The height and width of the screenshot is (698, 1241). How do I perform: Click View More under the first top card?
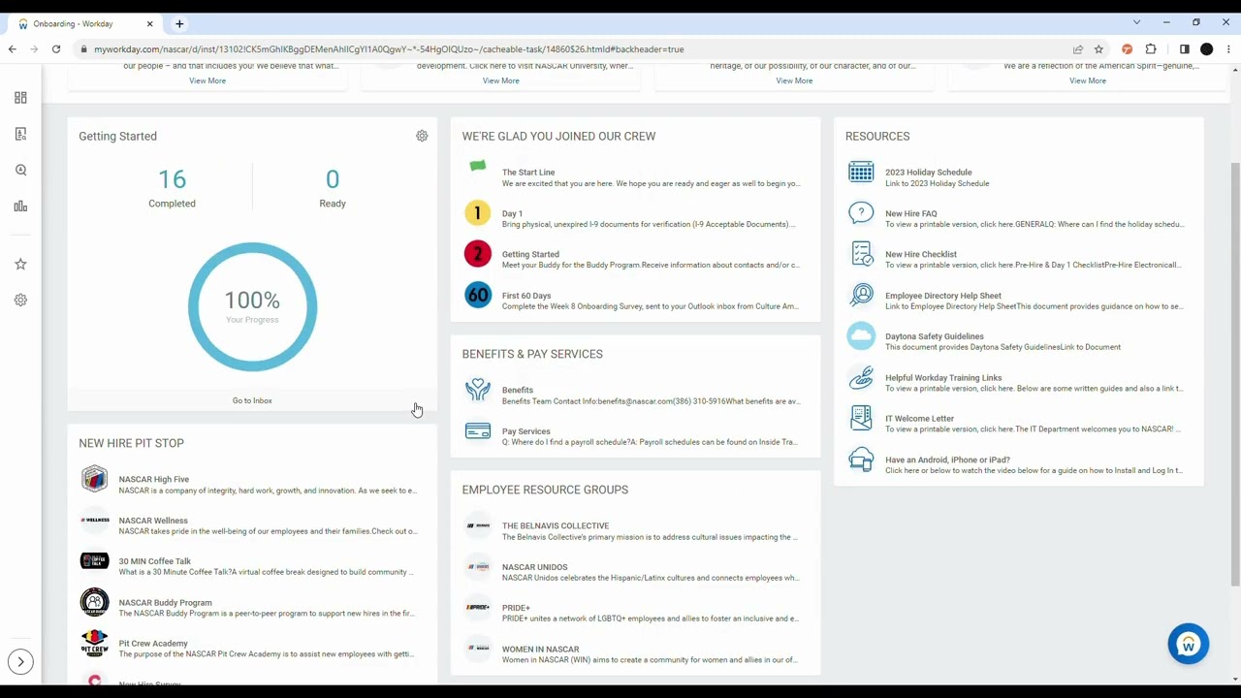coord(207,80)
